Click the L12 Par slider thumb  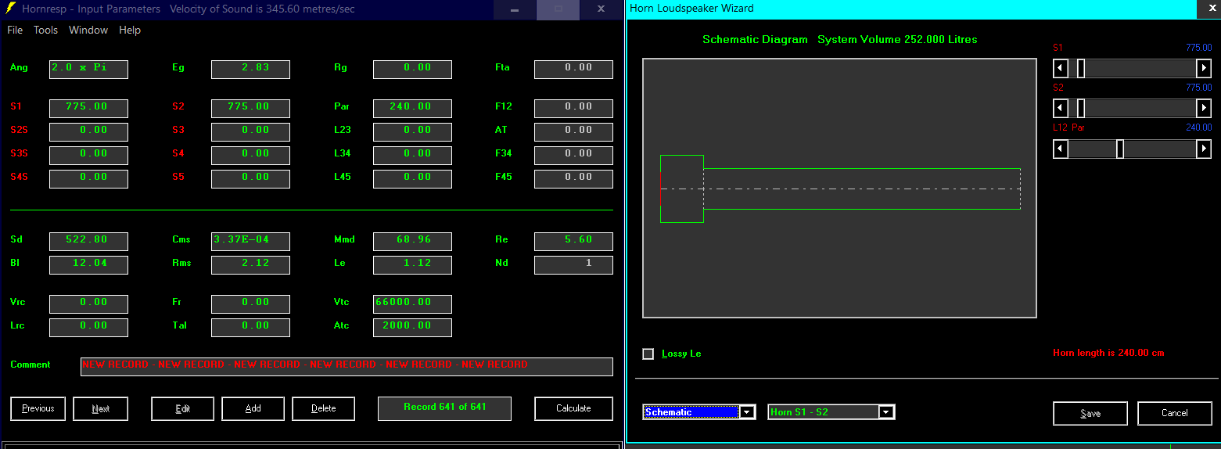1120,149
